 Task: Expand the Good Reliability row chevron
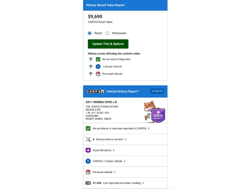[x=114, y=150]
